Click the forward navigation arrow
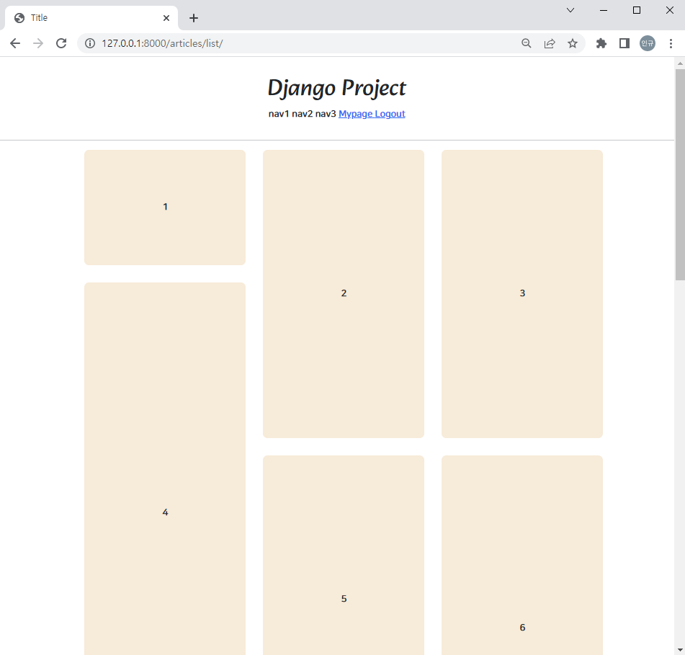This screenshot has height=655, width=685. [38, 43]
